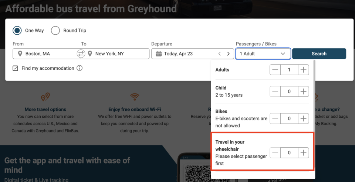Viewport: 355px width, 182px height.
Task: Go to previous departure date arrow
Action: (x=220, y=54)
